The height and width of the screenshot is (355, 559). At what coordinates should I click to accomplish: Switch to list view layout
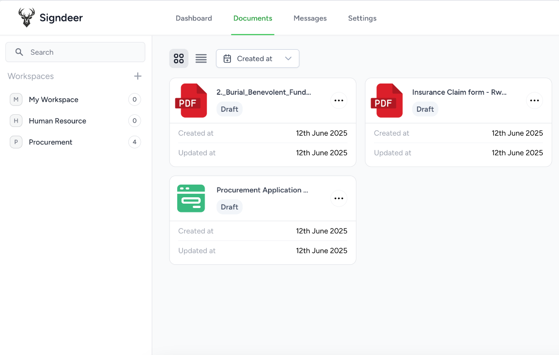coord(201,58)
